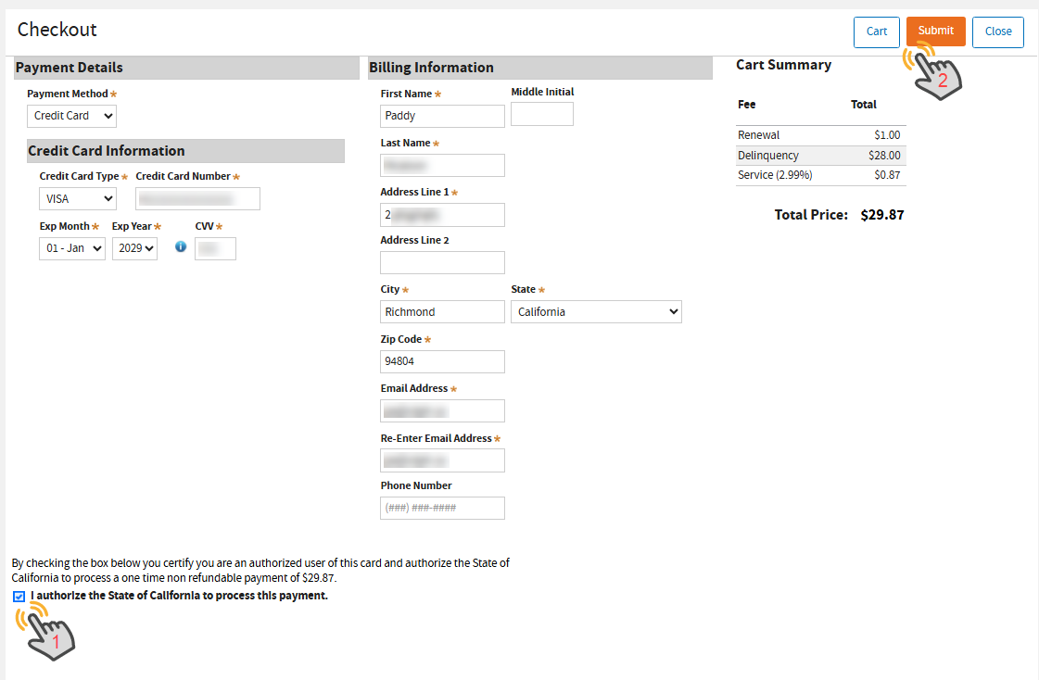Click the Credit Card Number field
The image size is (1039, 680).
tap(197, 198)
